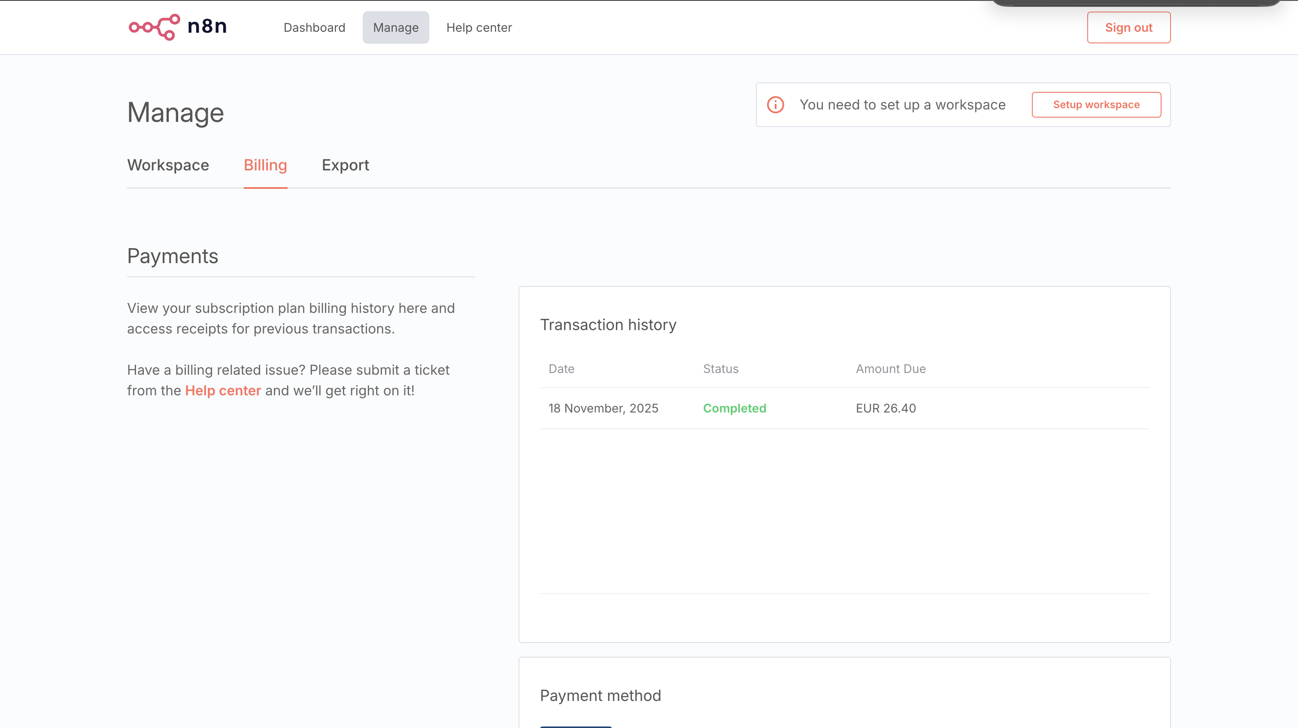Click the EUR 26.40 amount
This screenshot has height=728, width=1298.
(x=886, y=408)
